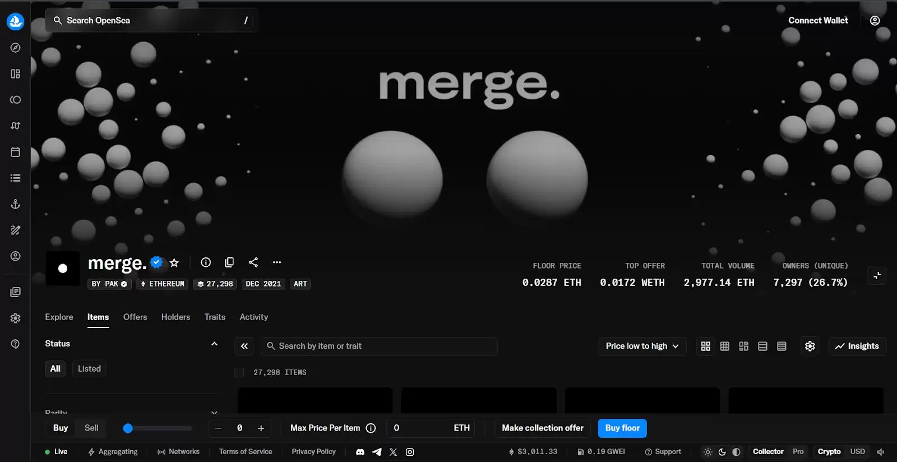This screenshot has width=897, height=462.
Task: Open the Price low to high dropdown
Action: coord(642,346)
